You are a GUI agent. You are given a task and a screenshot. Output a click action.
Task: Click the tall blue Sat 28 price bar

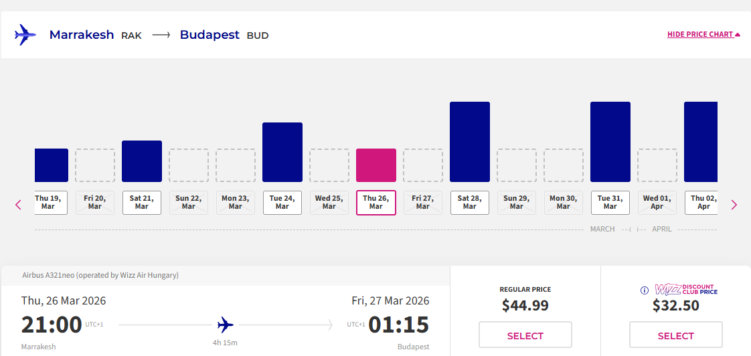pyautogui.click(x=470, y=142)
